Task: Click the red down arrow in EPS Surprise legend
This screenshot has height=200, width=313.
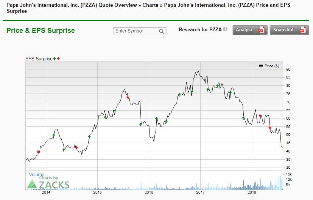Action: coord(58,59)
